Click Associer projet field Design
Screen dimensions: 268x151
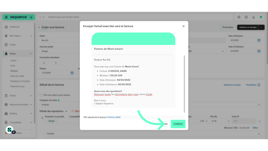[x=60, y=51]
